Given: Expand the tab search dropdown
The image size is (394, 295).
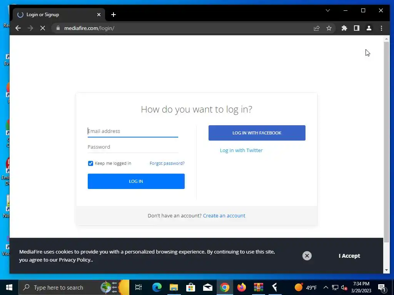Looking at the screenshot, I should tap(328, 10).
